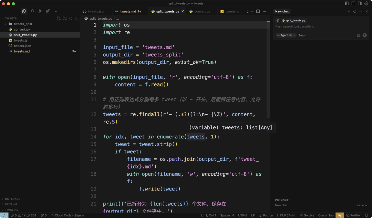
Task: Open the Auto model dropdown
Action: 302,35
